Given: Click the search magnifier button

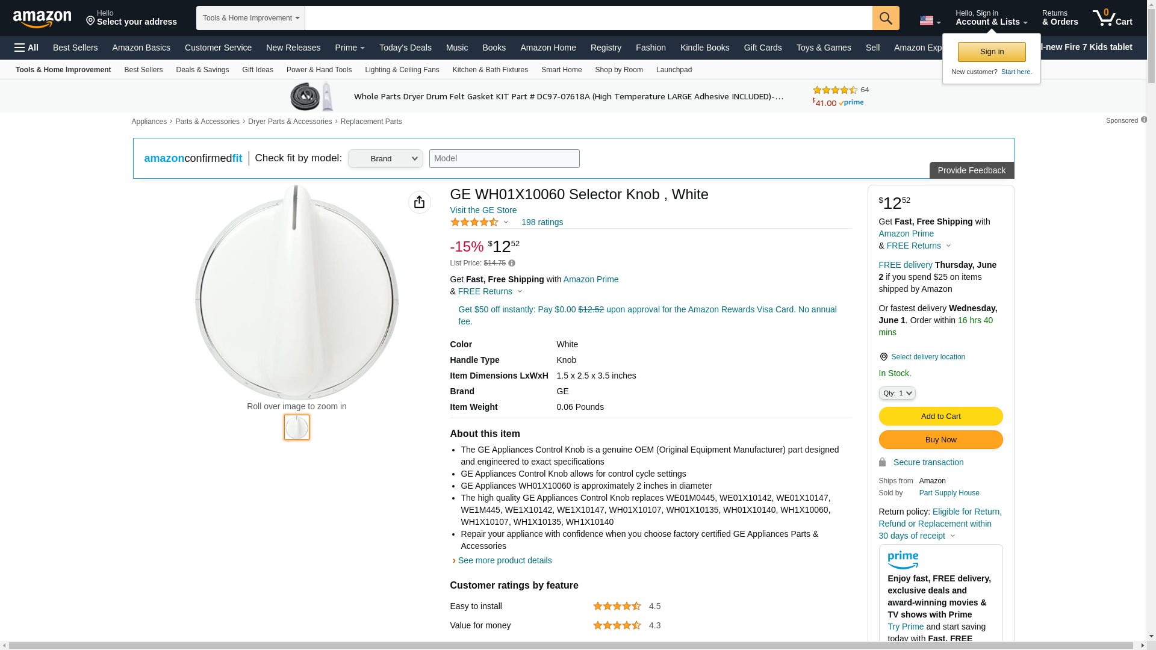Looking at the screenshot, I should click(x=886, y=18).
